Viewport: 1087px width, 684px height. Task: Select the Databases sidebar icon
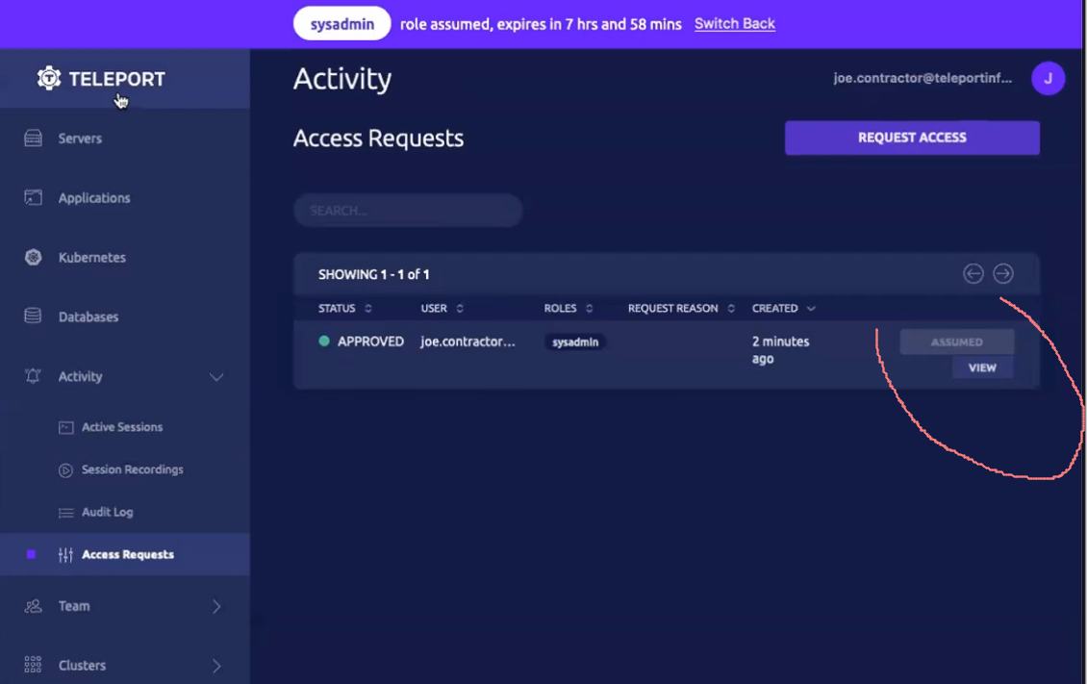[x=32, y=317]
